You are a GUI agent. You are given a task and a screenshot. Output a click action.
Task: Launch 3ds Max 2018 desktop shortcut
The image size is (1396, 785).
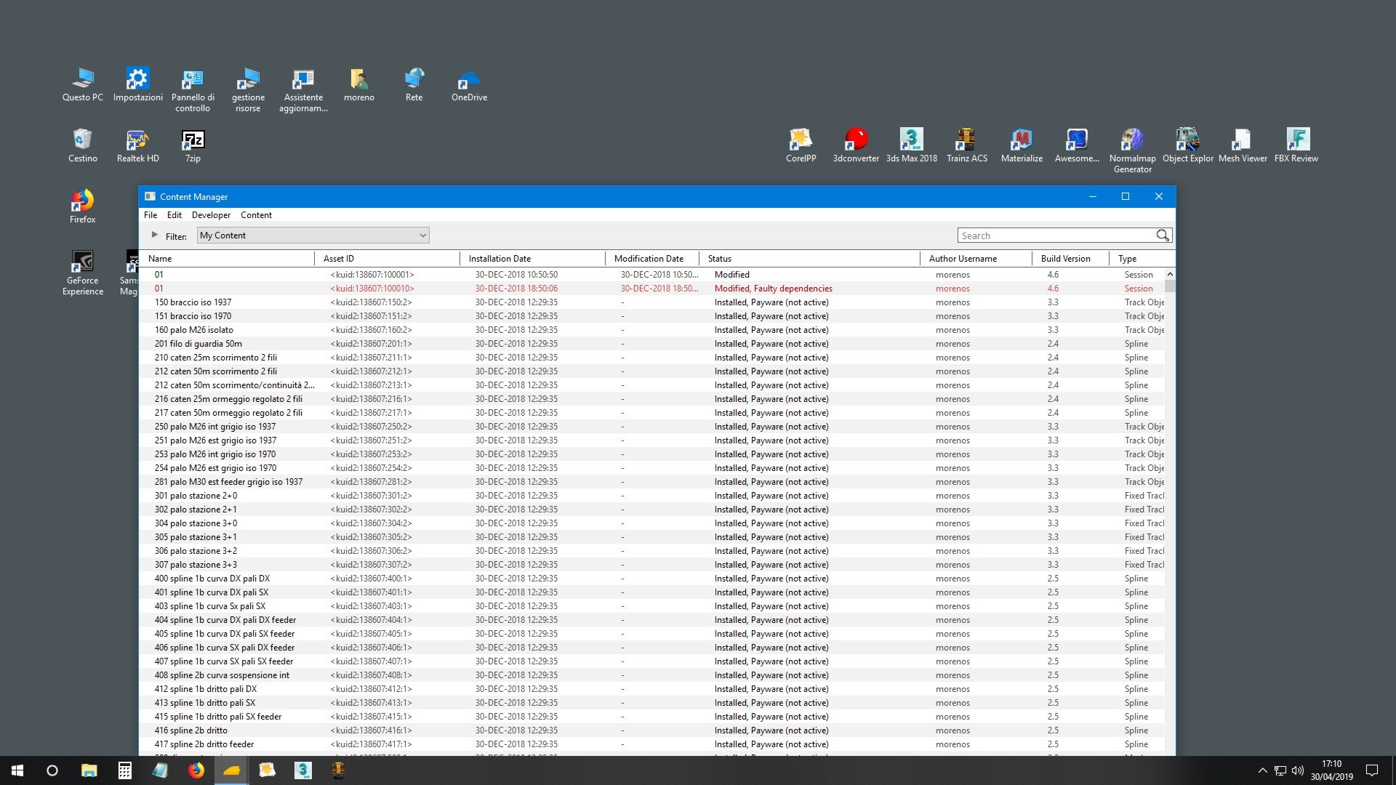pyautogui.click(x=911, y=146)
